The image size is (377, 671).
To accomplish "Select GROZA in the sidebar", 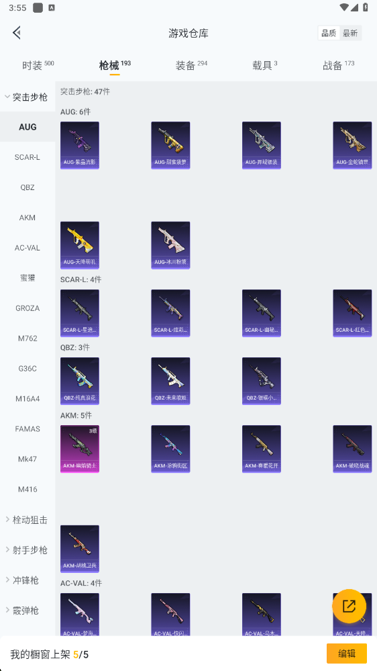I will click(28, 308).
